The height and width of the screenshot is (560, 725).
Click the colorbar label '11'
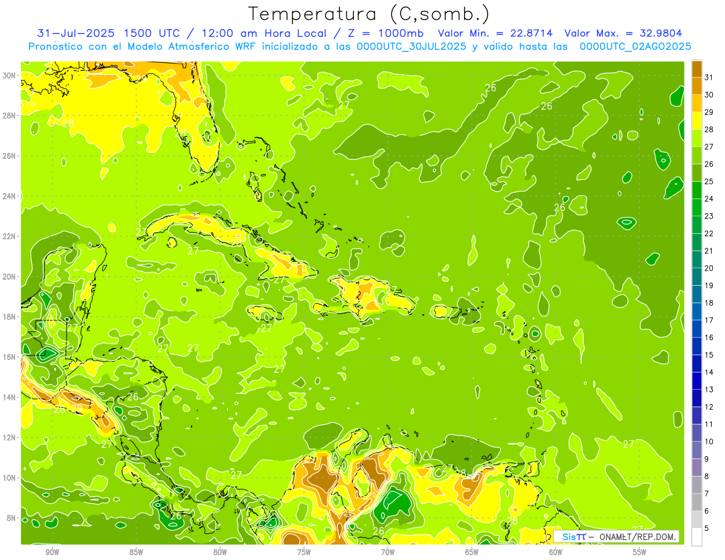[x=709, y=424]
